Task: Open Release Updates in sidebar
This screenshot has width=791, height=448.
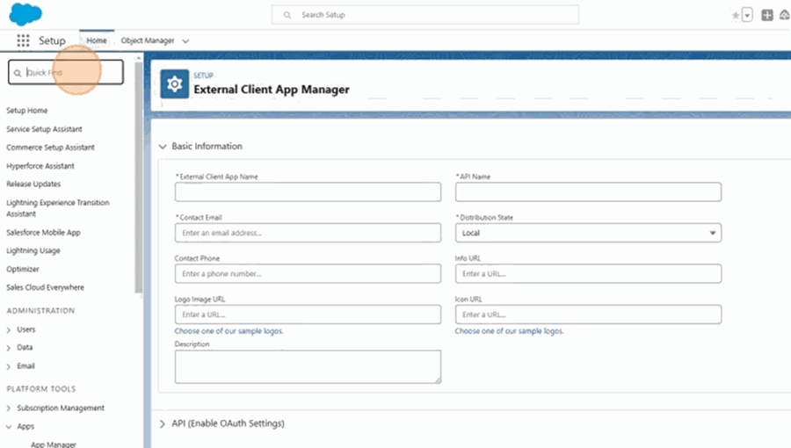Action: click(x=33, y=184)
